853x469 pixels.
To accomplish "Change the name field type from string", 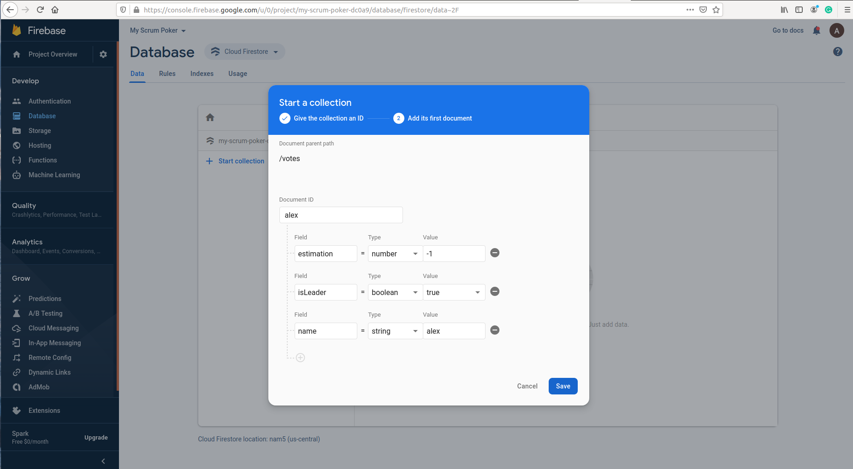I will tap(394, 330).
